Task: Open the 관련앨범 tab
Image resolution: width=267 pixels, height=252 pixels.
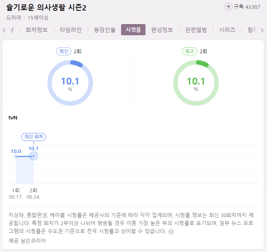Action: tap(196, 30)
